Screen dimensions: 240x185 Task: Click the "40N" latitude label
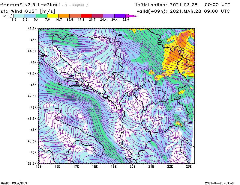click(x=34, y=152)
